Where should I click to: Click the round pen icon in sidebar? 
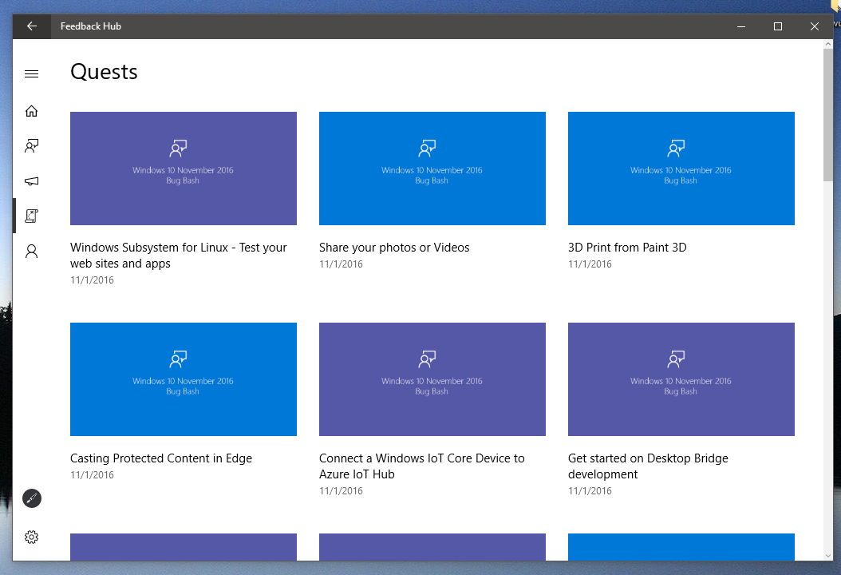[32, 498]
